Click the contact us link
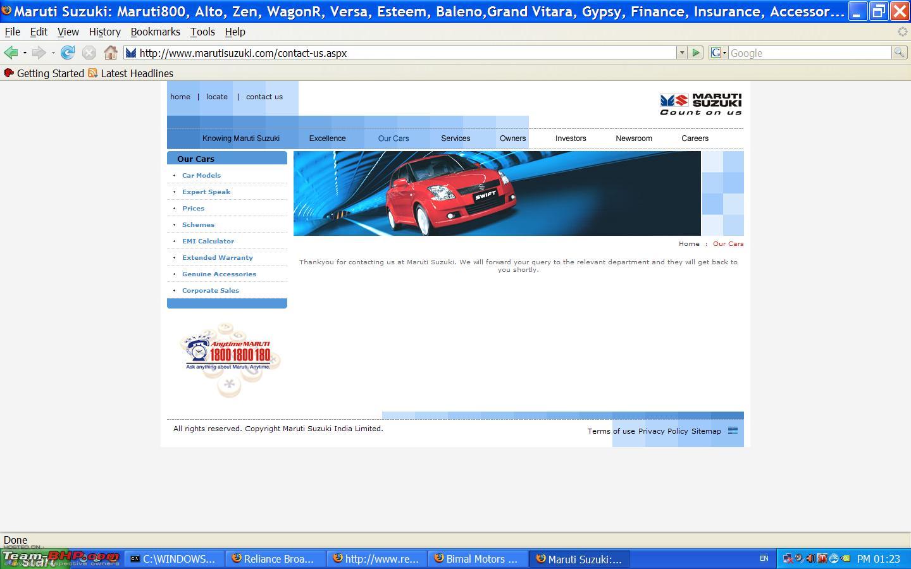The image size is (911, 569). point(264,97)
